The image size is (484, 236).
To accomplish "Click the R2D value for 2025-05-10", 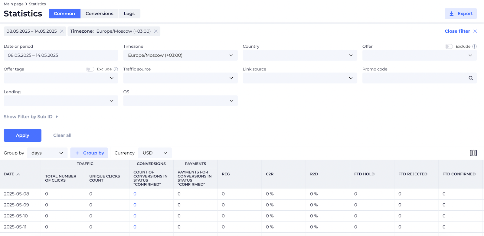I will 314,216.
